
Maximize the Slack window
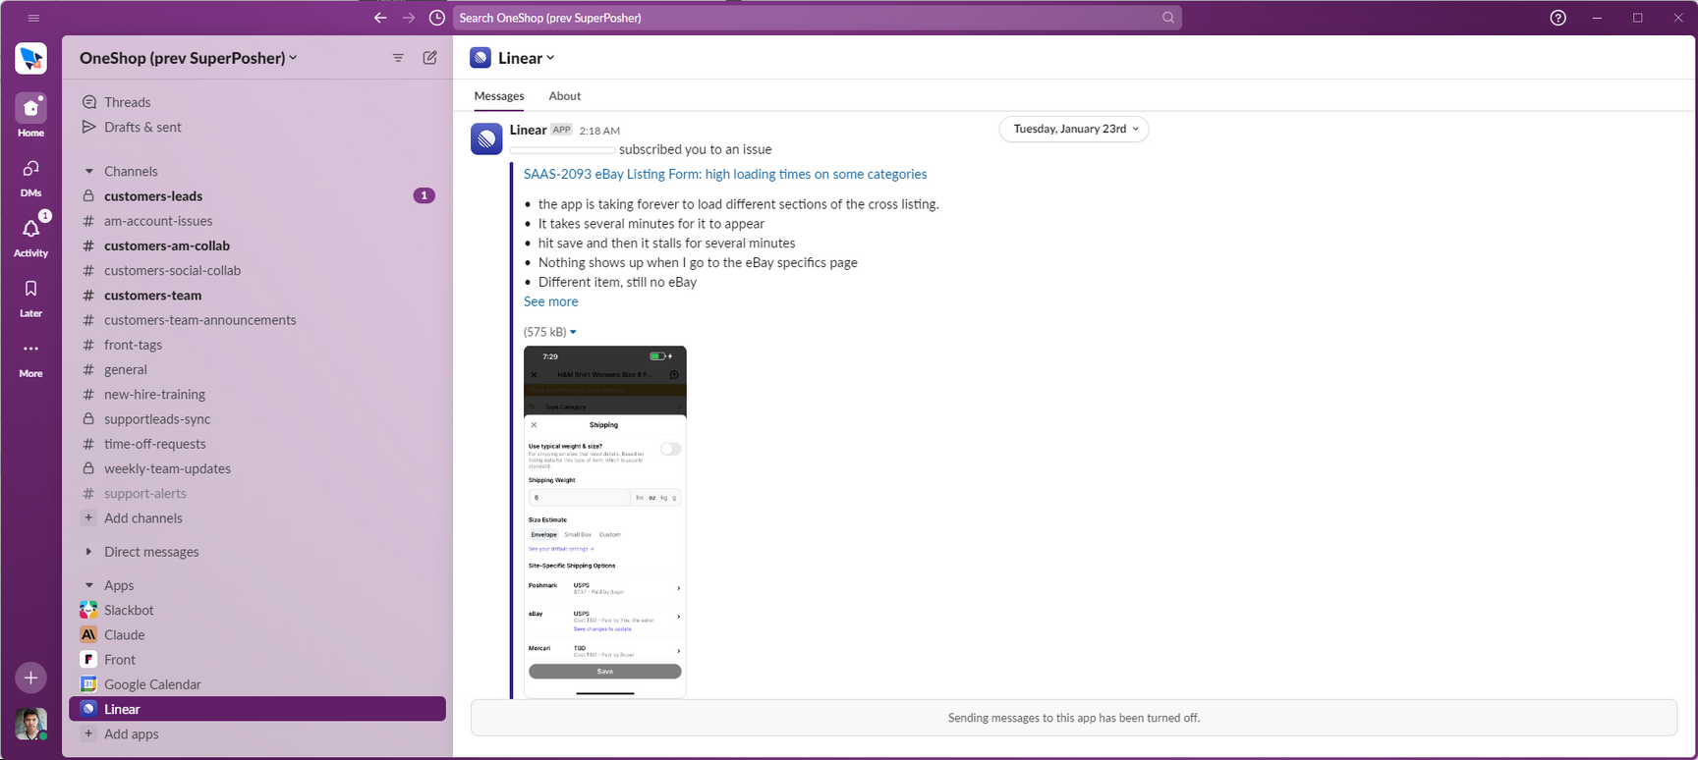pos(1638,18)
